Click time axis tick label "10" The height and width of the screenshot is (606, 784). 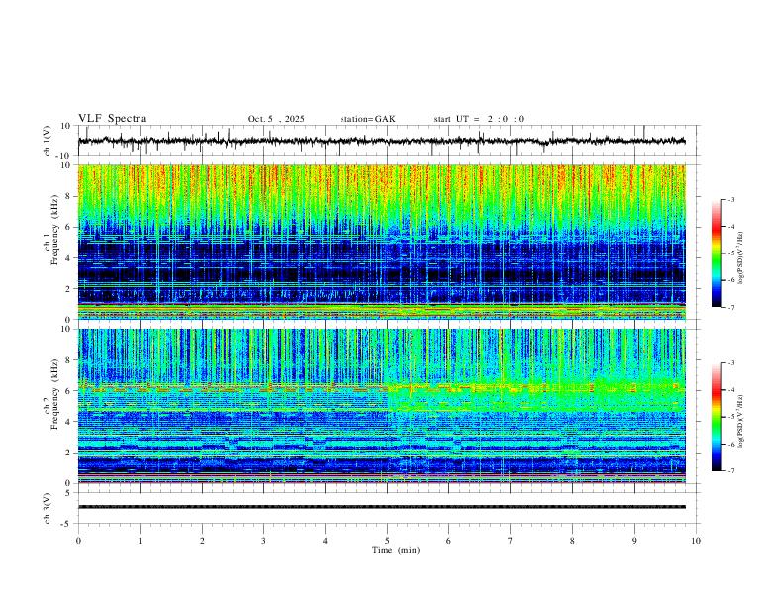pyautogui.click(x=696, y=541)
